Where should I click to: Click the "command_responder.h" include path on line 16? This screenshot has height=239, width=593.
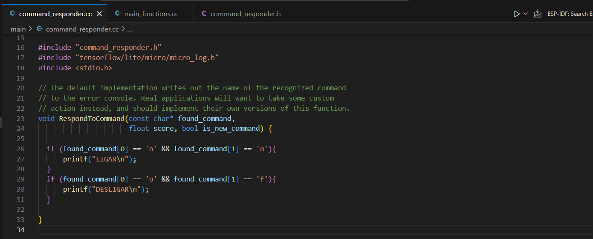118,47
